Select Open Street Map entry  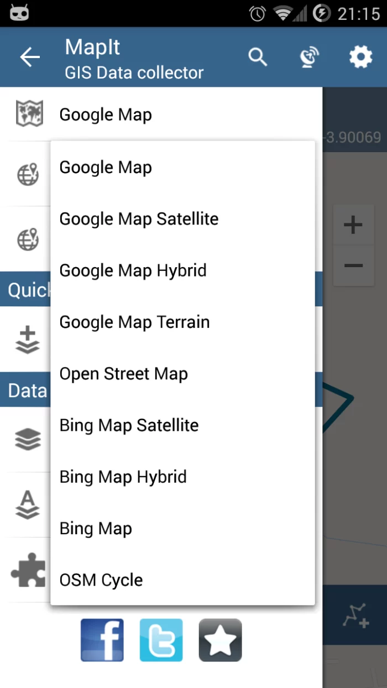click(123, 374)
